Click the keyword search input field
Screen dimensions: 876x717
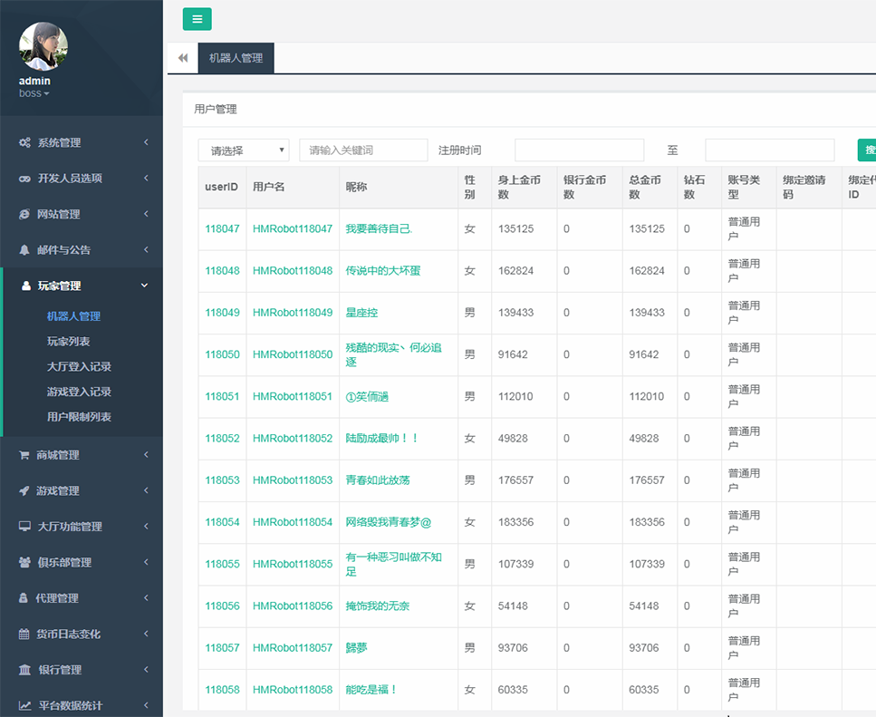[x=363, y=150]
